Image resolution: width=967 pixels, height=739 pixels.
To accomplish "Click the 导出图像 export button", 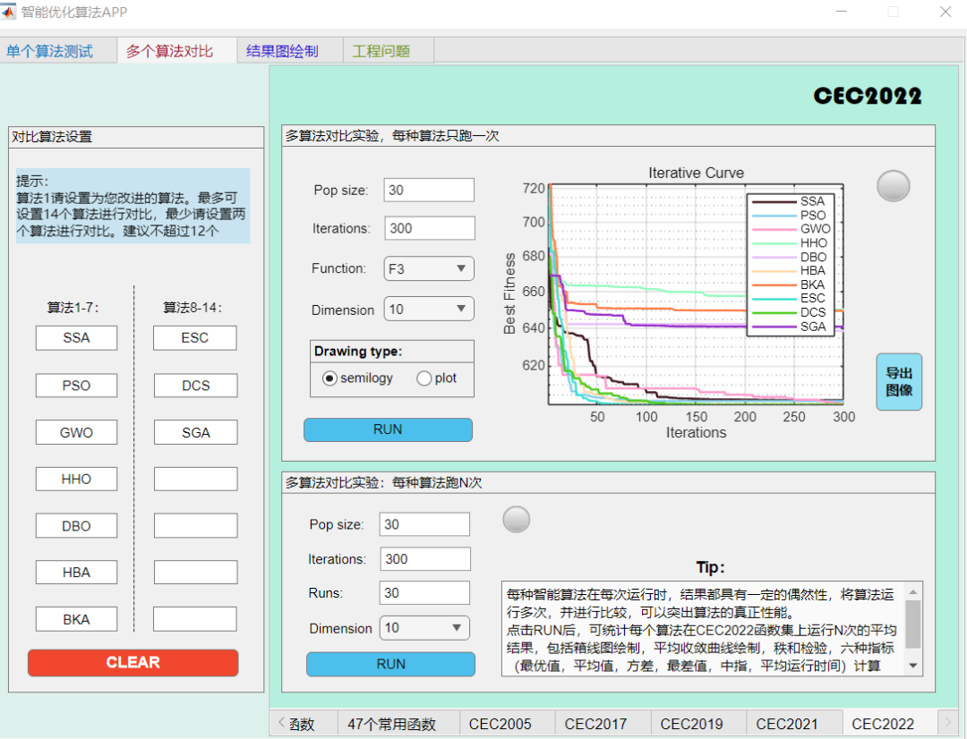I will [x=899, y=381].
